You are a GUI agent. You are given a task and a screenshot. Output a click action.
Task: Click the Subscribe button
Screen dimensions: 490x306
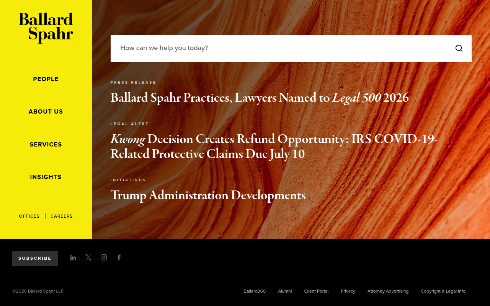click(x=35, y=259)
